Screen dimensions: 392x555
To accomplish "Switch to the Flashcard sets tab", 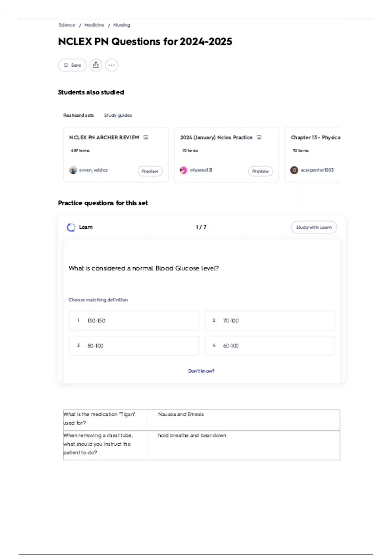I will tap(78, 115).
